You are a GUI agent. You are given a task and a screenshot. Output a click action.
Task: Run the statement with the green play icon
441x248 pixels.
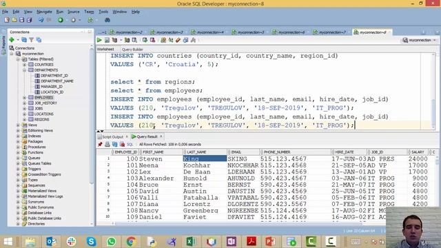point(99,40)
